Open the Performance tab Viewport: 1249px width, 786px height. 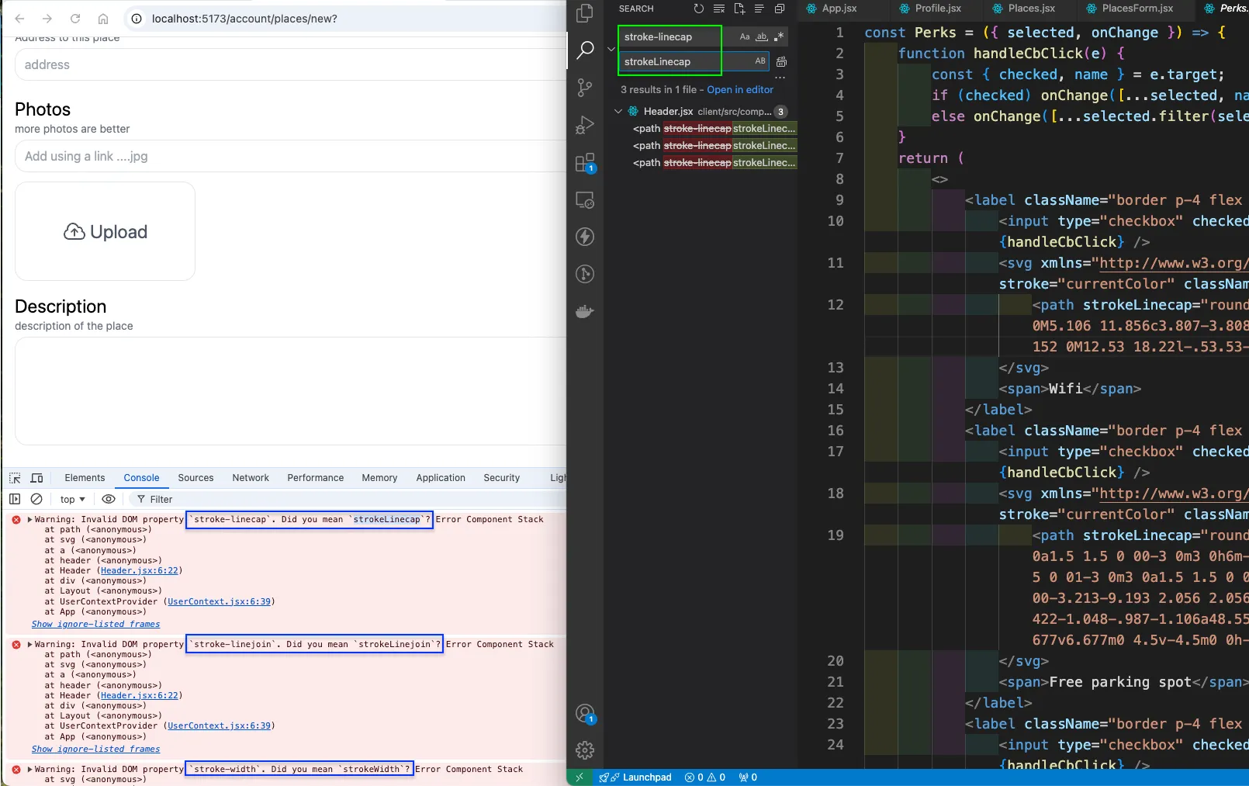(315, 478)
